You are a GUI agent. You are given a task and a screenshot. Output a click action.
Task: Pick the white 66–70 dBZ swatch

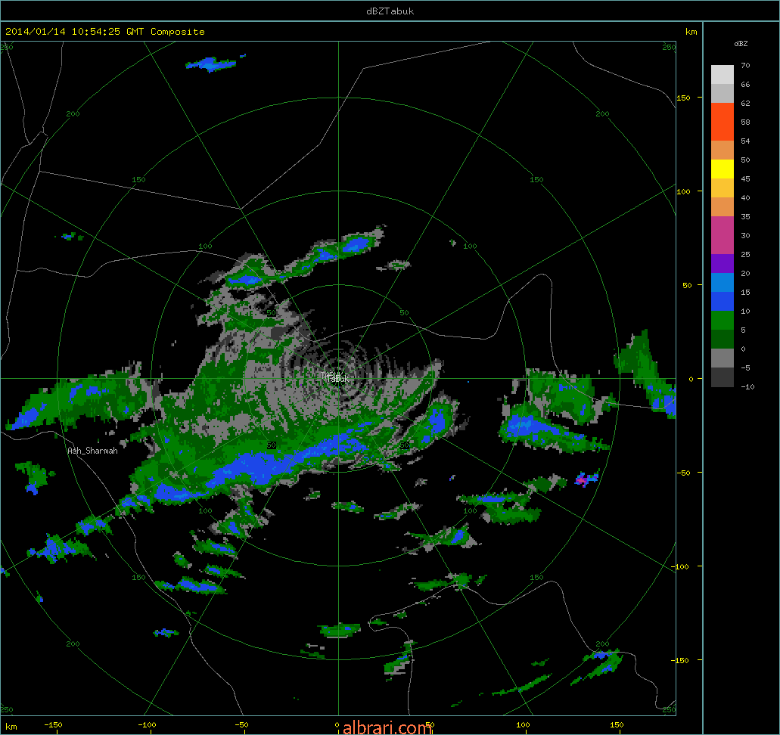(x=723, y=75)
